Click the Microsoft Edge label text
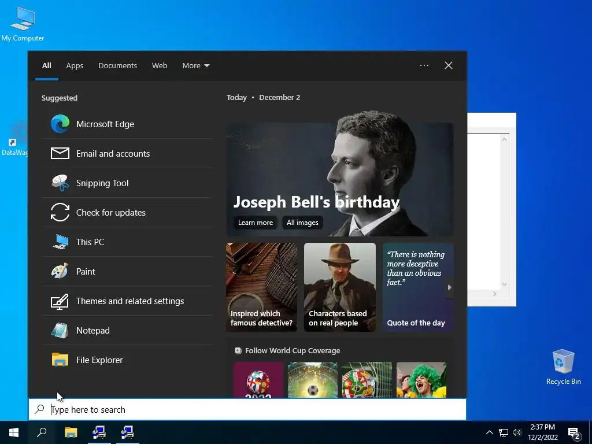The image size is (592, 444). point(105,124)
